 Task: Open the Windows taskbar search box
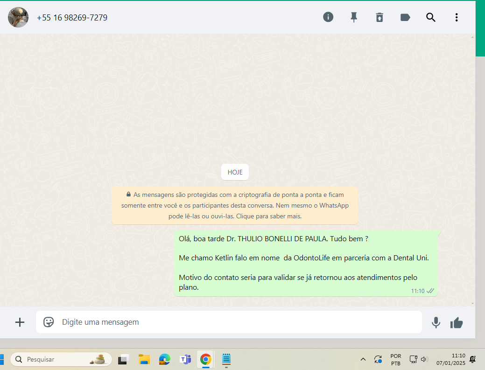click(x=61, y=359)
